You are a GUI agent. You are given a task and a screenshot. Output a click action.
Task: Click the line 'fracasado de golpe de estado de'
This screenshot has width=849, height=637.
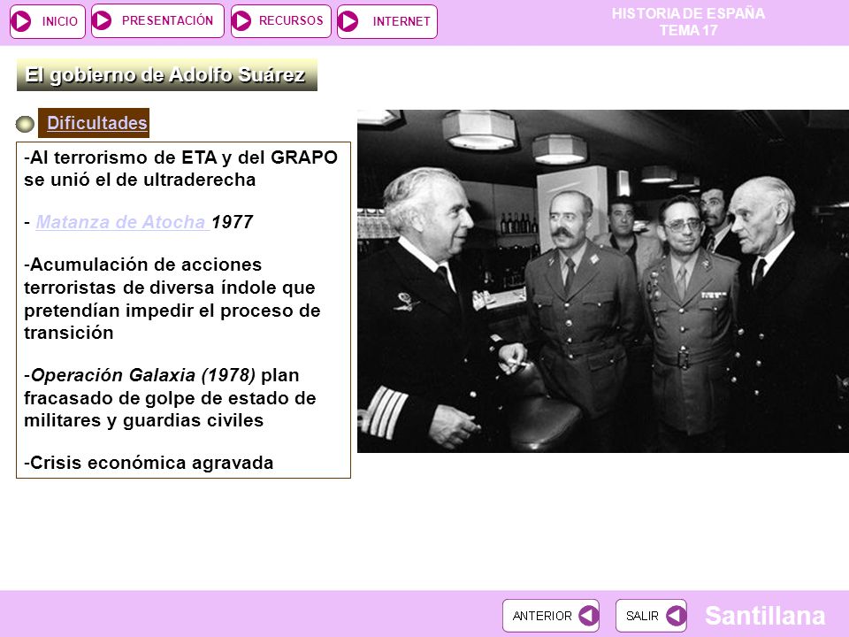170,398
